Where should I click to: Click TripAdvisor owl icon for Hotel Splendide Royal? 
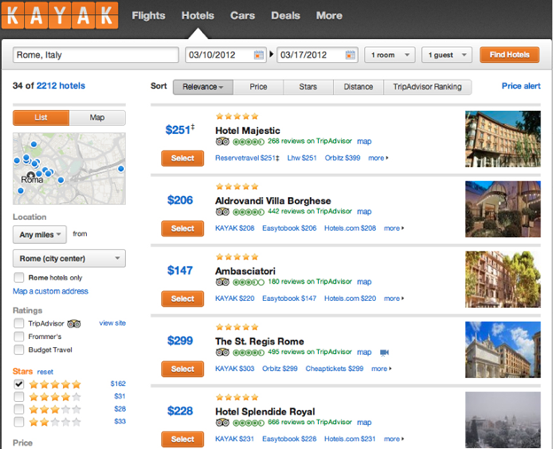(x=222, y=422)
